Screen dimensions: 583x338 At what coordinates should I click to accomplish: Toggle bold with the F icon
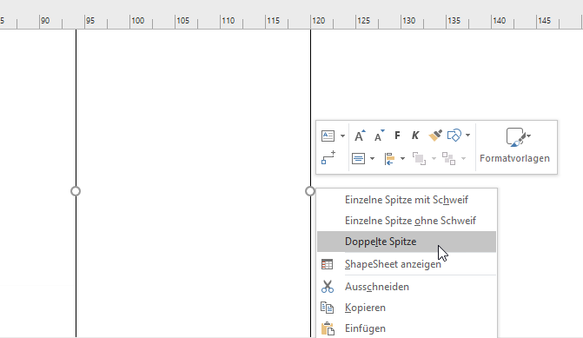pyautogui.click(x=397, y=136)
